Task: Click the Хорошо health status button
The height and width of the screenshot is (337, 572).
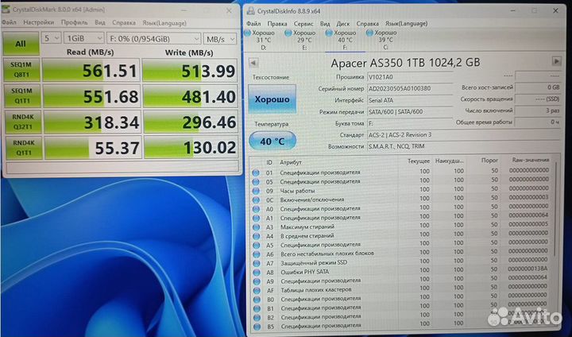Action: click(272, 99)
